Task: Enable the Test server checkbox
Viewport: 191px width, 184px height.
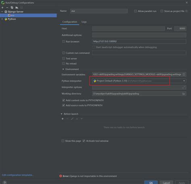Action: point(64,59)
